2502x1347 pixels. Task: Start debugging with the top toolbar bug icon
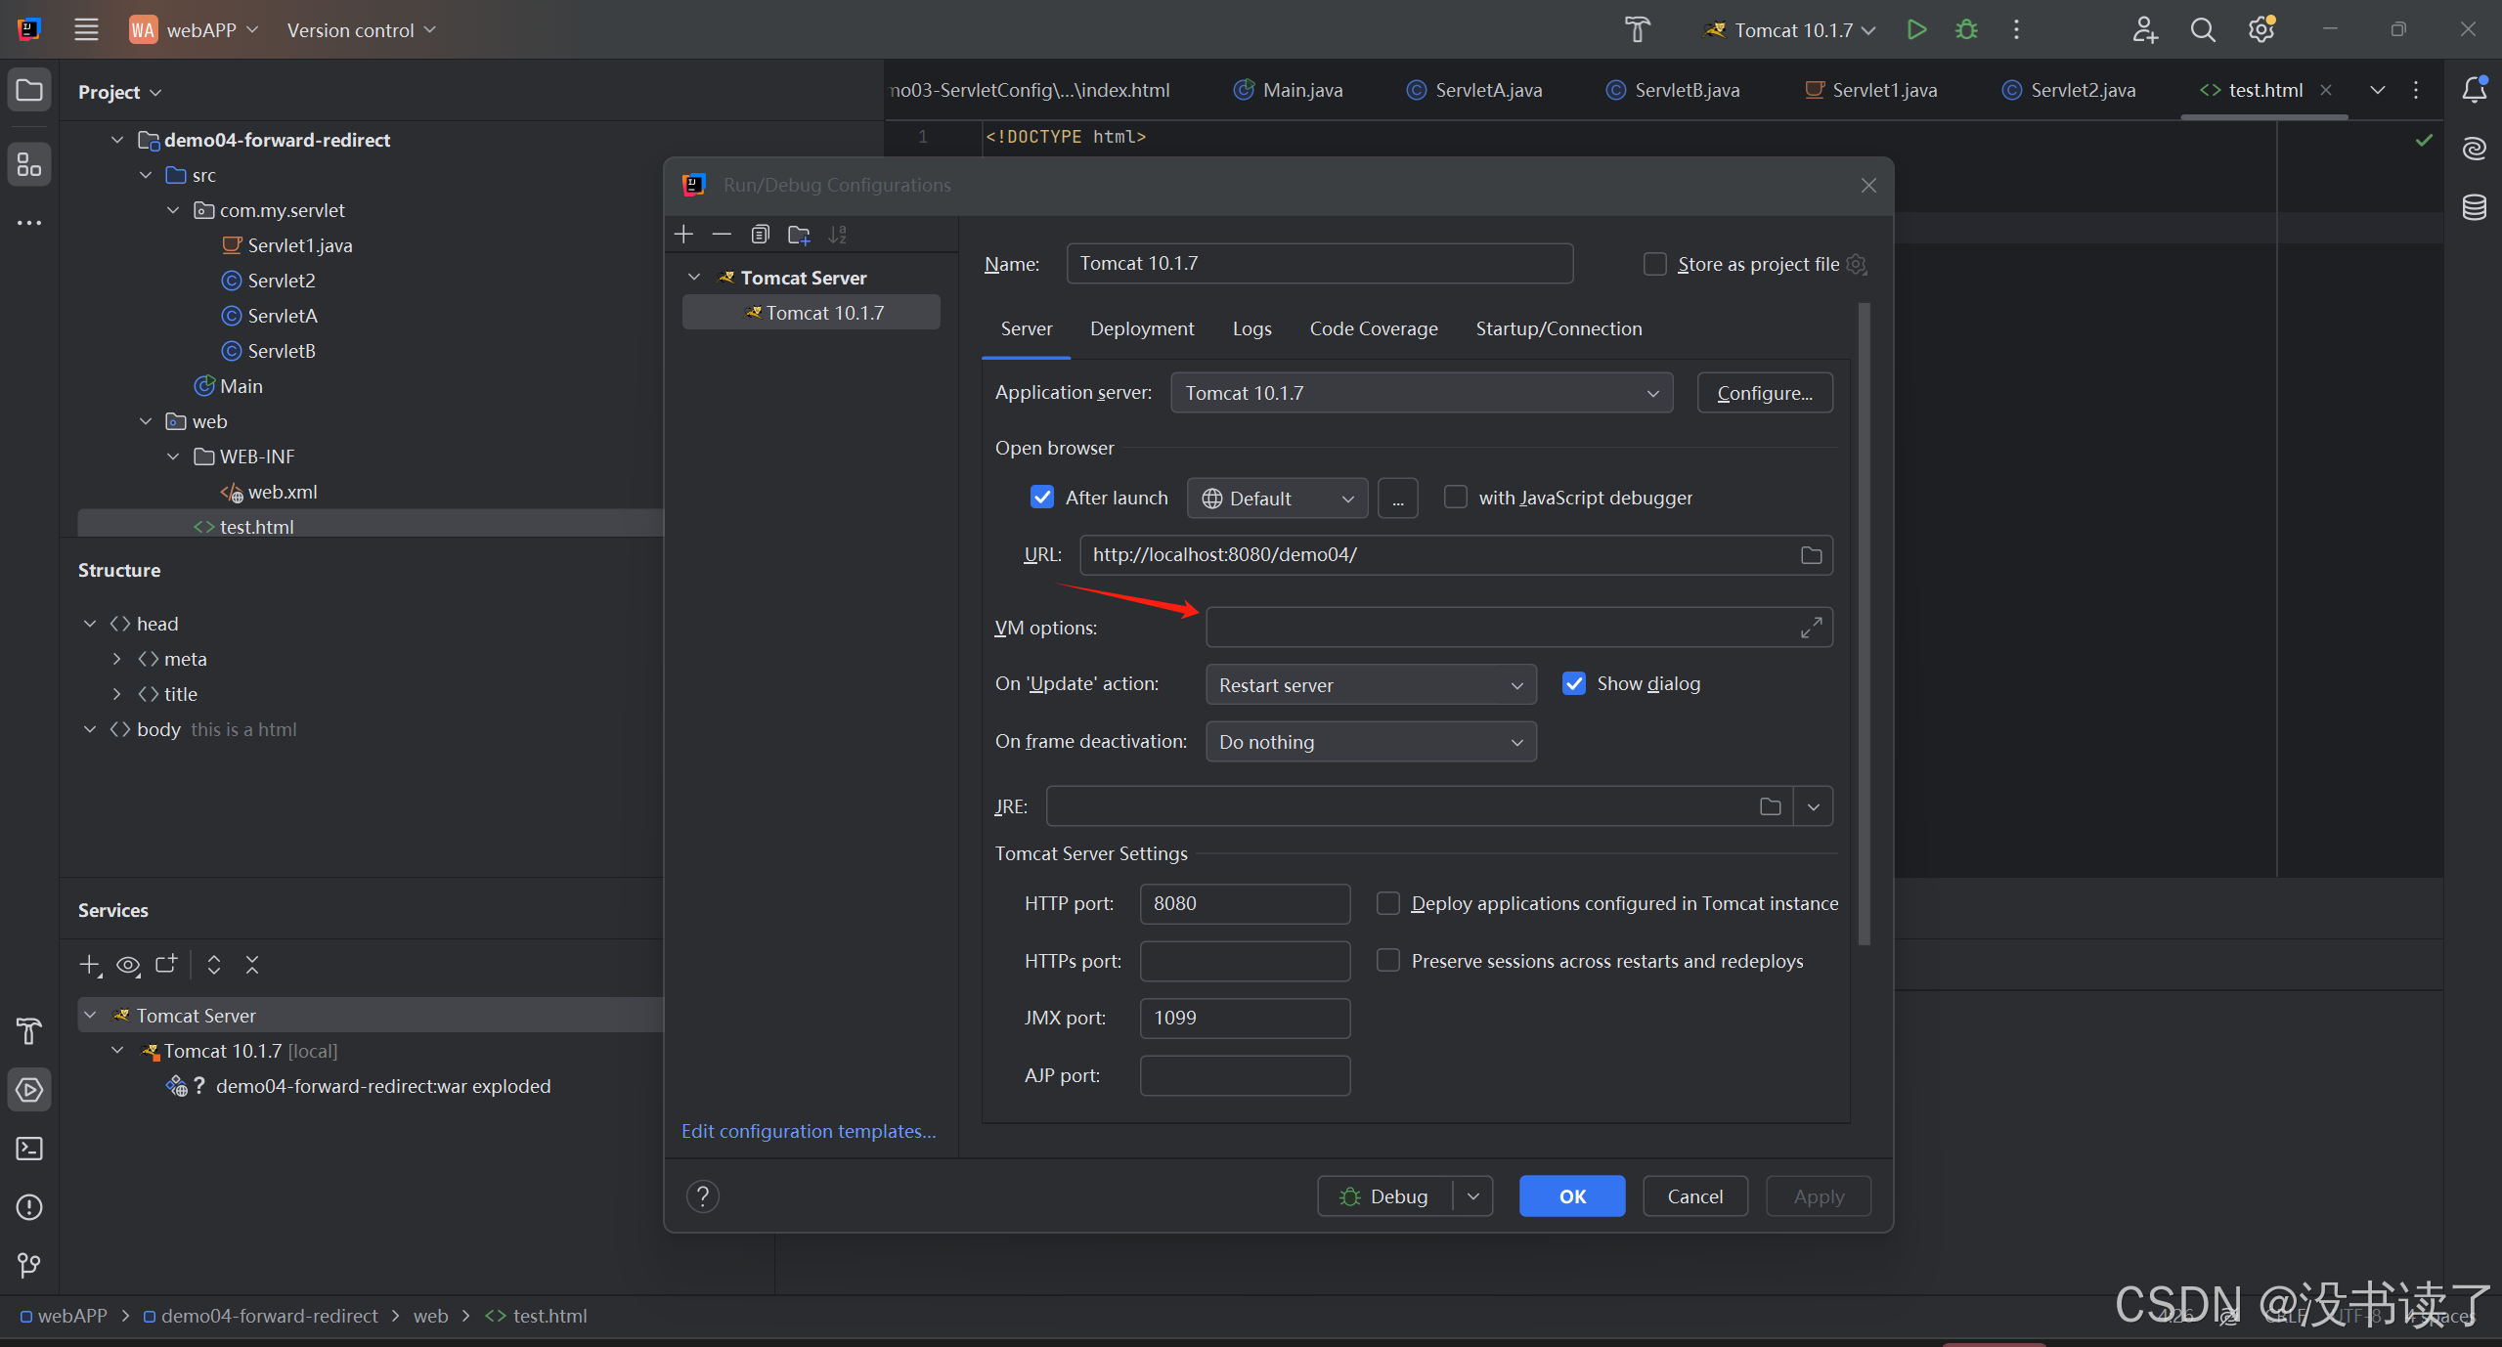pos(1966,29)
